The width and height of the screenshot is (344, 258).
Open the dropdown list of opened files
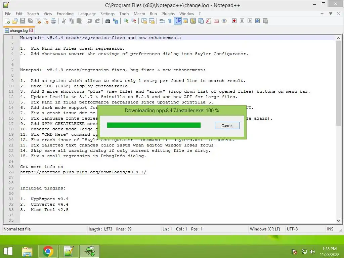click(x=331, y=13)
